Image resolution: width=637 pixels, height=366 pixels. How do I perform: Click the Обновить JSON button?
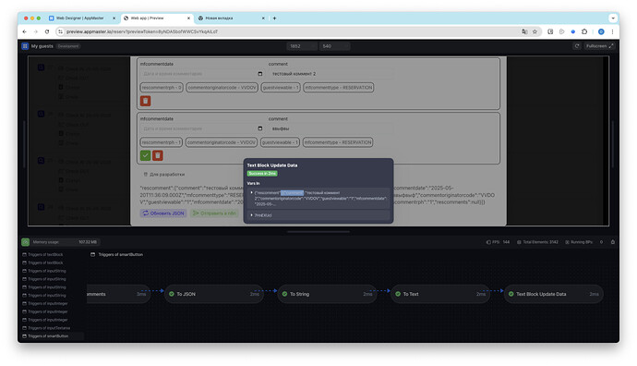click(163, 213)
